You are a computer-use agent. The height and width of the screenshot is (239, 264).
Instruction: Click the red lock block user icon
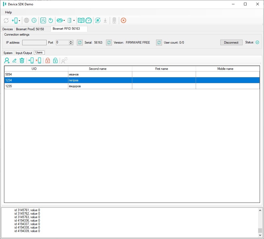(48, 60)
